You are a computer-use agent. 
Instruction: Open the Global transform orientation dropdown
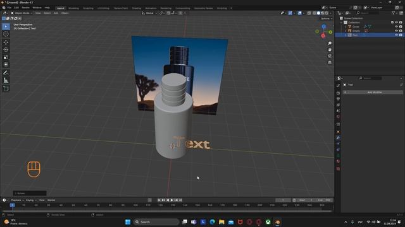149,13
